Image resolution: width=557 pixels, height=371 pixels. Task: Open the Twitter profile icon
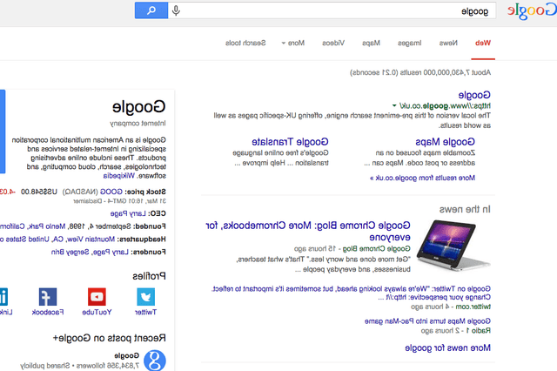click(145, 297)
